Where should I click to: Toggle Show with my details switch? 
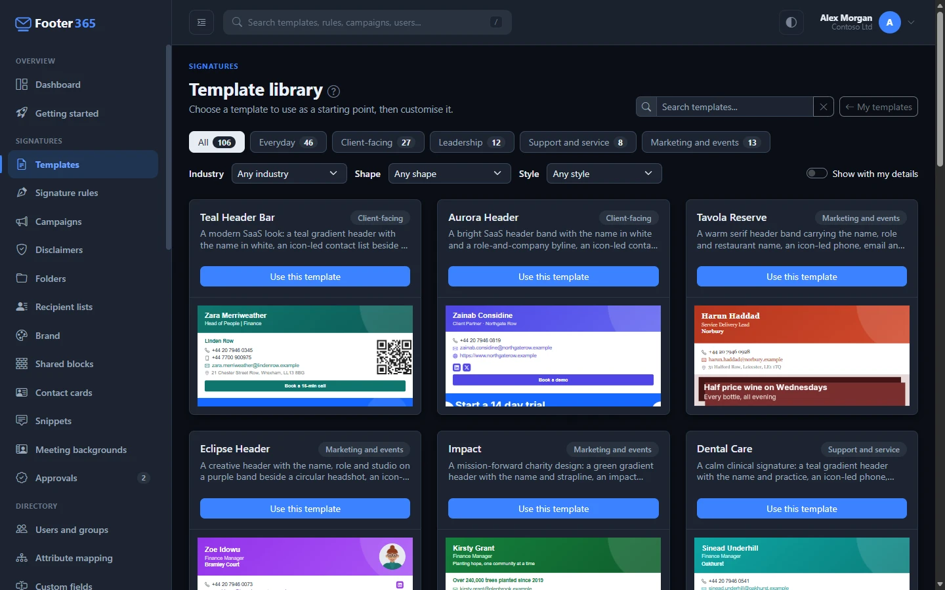tap(816, 174)
